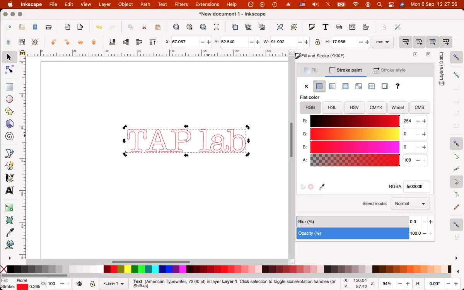The width and height of the screenshot is (464, 290).
Task: Click the green G channel slider
Action: point(355,134)
